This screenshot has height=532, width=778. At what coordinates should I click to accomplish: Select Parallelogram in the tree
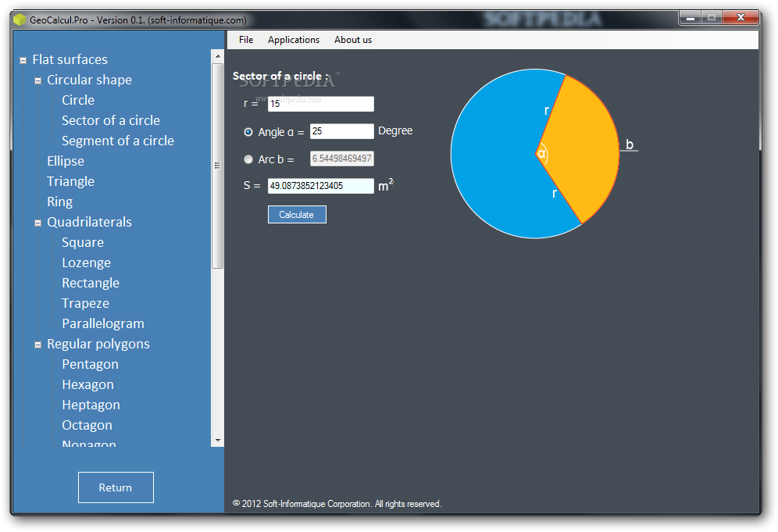(x=102, y=324)
